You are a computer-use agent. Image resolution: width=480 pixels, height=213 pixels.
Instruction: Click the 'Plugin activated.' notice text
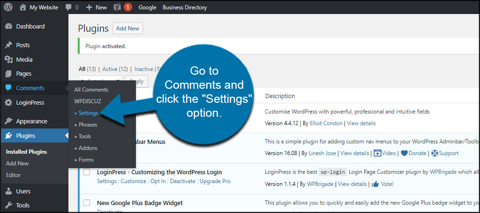[105, 46]
